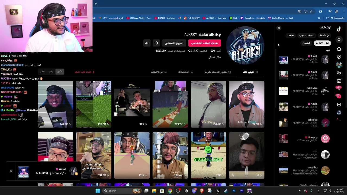This screenshot has width=347, height=195.
Task: Open profile settings gear icon
Action: 156,43
